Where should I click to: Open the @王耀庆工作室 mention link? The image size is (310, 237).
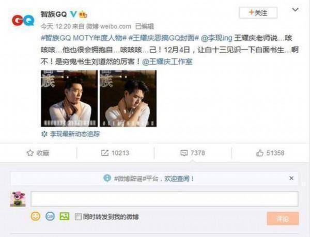tap(167, 62)
